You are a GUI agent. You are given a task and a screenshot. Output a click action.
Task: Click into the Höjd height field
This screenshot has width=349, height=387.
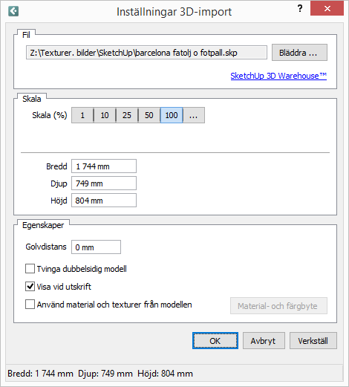pyautogui.click(x=104, y=201)
